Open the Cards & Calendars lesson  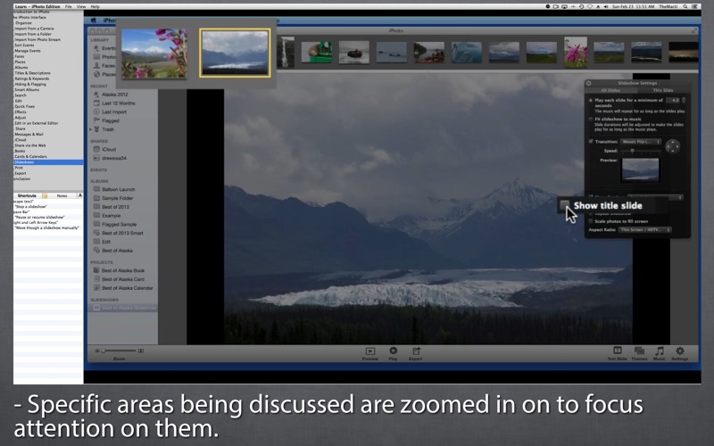(x=31, y=157)
